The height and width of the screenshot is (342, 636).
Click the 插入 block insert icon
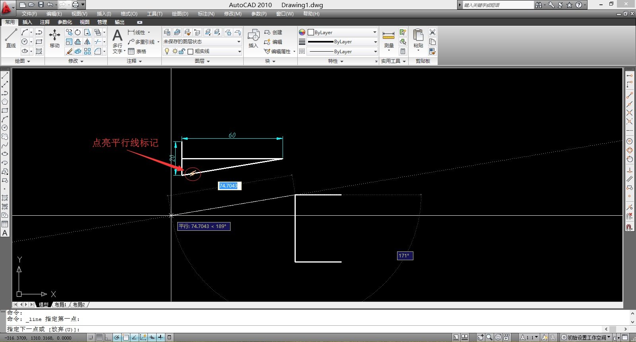(x=253, y=38)
